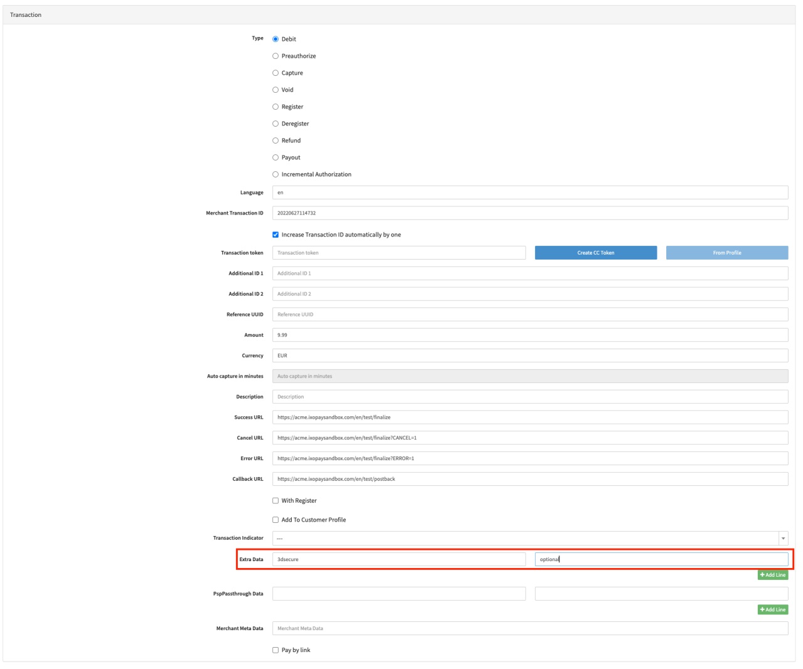
Task: Edit the Callback URL field
Action: [x=530, y=479]
